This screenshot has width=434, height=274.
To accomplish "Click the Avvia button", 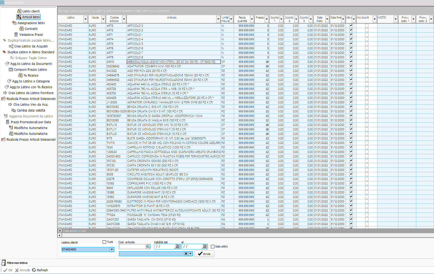I will [204, 254].
